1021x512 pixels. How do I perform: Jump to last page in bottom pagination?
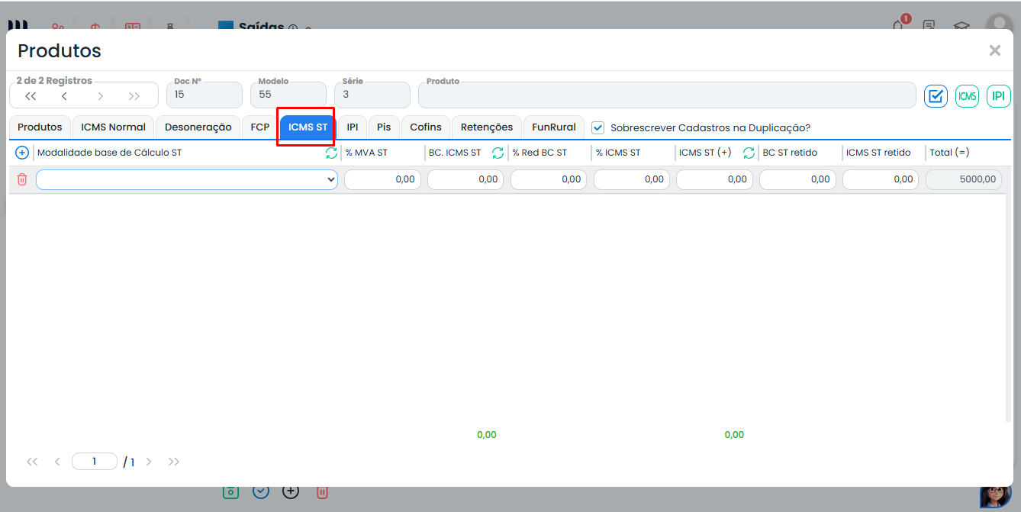pyautogui.click(x=174, y=462)
